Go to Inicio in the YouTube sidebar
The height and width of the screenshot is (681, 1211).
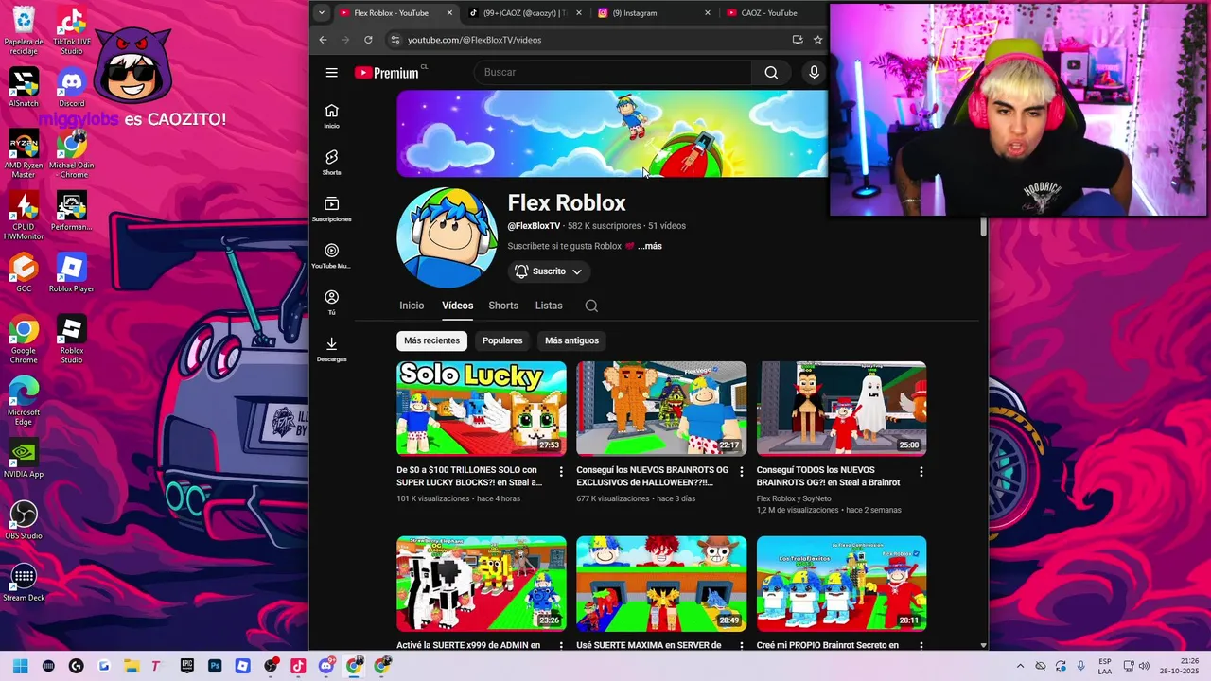coord(331,116)
